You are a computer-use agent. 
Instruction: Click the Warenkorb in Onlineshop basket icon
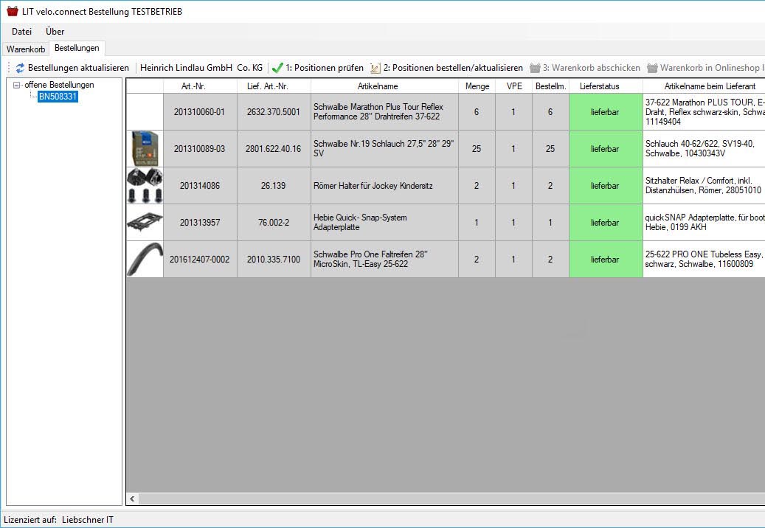[x=652, y=68]
